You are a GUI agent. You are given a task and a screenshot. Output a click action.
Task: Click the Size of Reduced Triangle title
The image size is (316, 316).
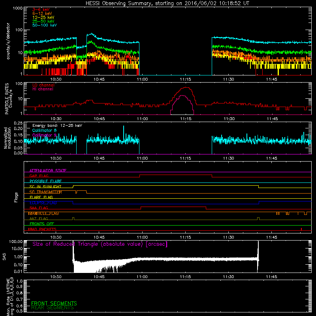point(100,244)
